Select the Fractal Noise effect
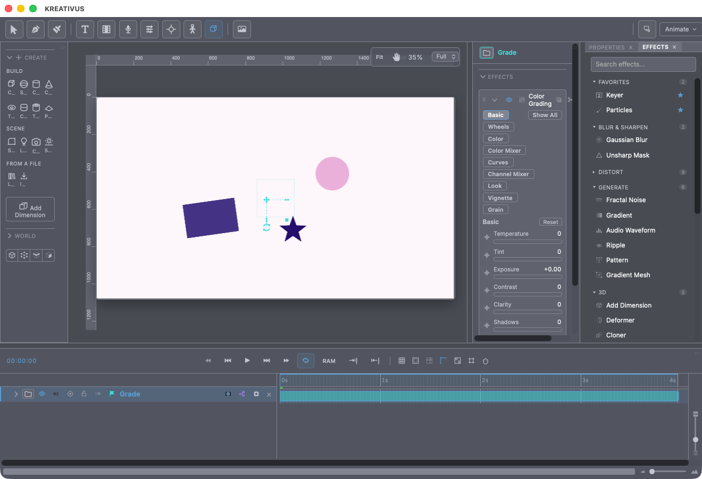Viewport: 702px width, 479px height. pos(626,200)
